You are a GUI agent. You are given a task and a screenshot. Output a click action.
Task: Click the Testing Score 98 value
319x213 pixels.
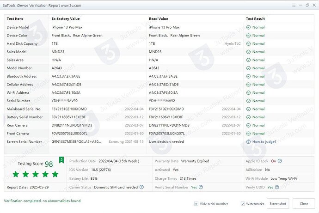click(x=49, y=164)
